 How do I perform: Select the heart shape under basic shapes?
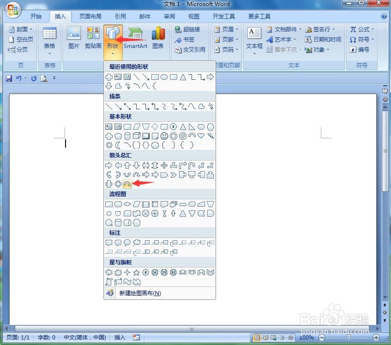201,136
